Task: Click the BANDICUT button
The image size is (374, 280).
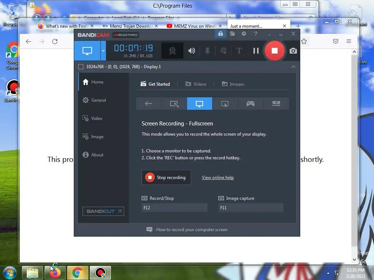Action: (x=103, y=211)
